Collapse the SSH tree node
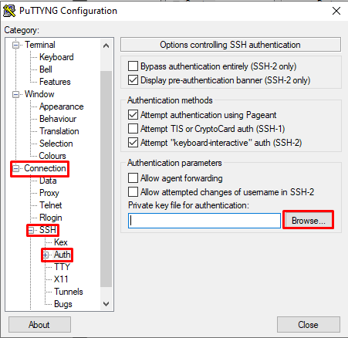This screenshot has height=338, width=348. point(31,231)
